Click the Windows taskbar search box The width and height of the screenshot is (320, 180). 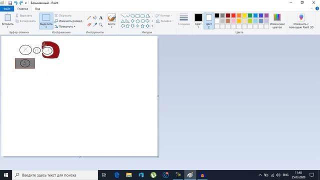click(x=55, y=175)
